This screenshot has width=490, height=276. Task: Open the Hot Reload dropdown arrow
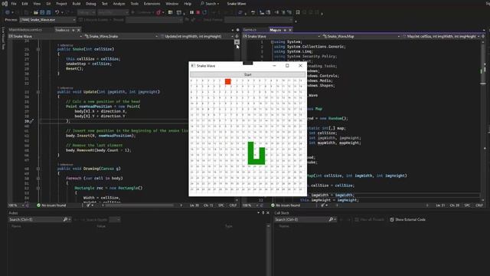(x=163, y=12)
